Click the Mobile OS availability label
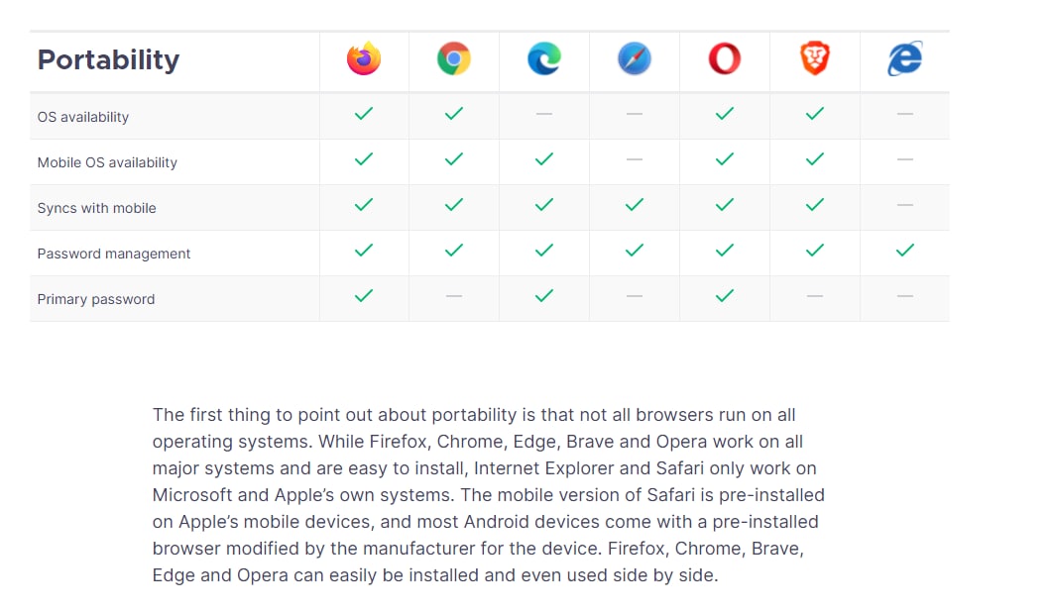The image size is (1053, 612). click(107, 162)
